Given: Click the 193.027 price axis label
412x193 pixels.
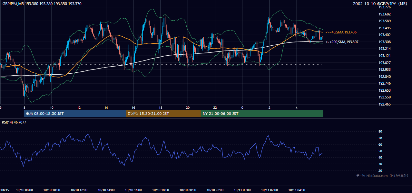Looking at the screenshot, I should (385, 63).
